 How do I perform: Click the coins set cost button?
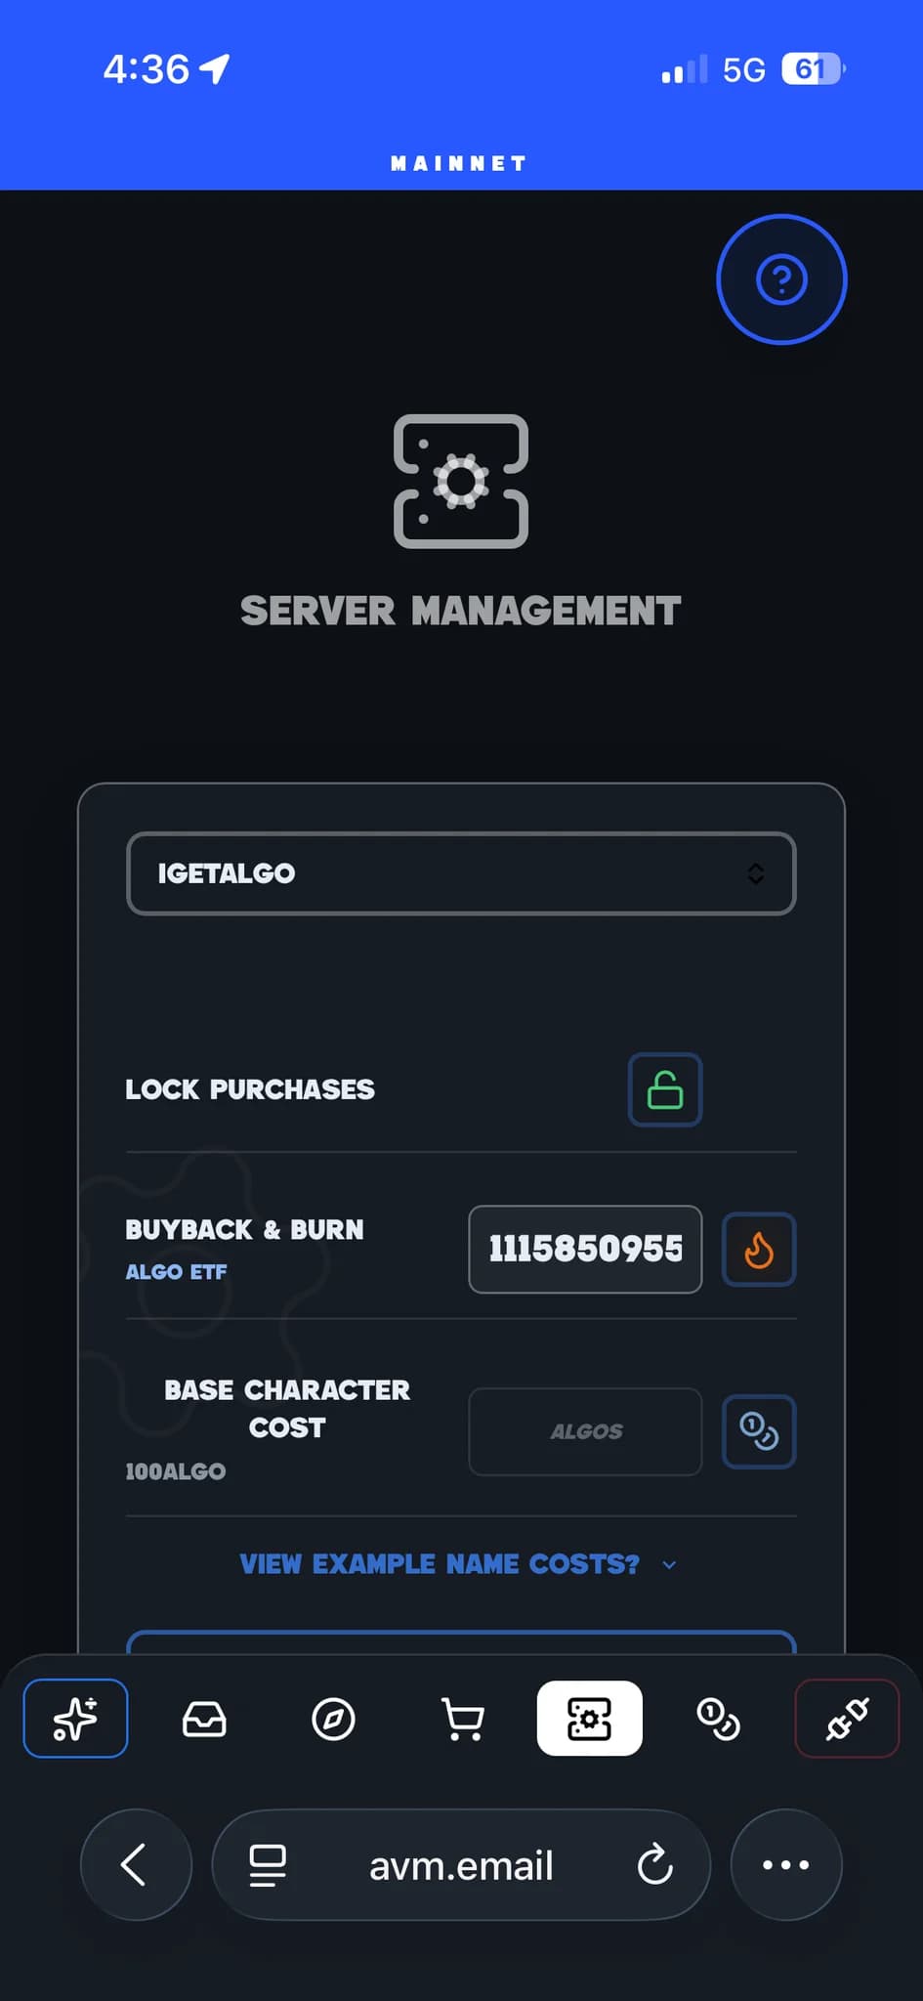759,1431
